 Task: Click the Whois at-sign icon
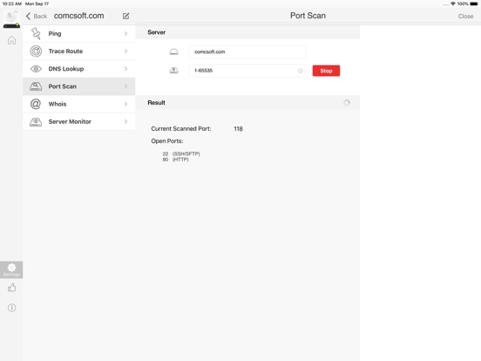[x=36, y=104]
